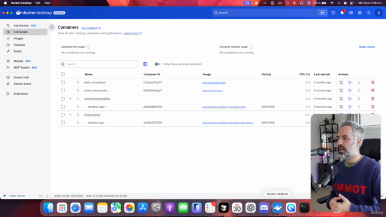Check the sandbox-app row checkbox

(x=63, y=122)
